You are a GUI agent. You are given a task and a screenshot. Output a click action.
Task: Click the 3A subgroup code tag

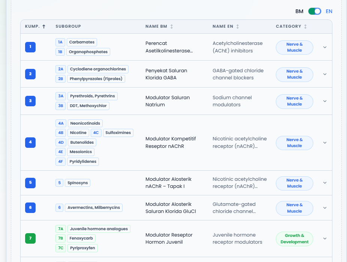click(61, 96)
